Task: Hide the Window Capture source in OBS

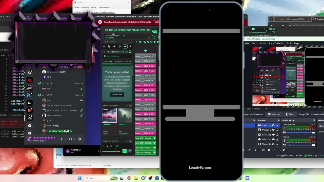Action: point(273,130)
